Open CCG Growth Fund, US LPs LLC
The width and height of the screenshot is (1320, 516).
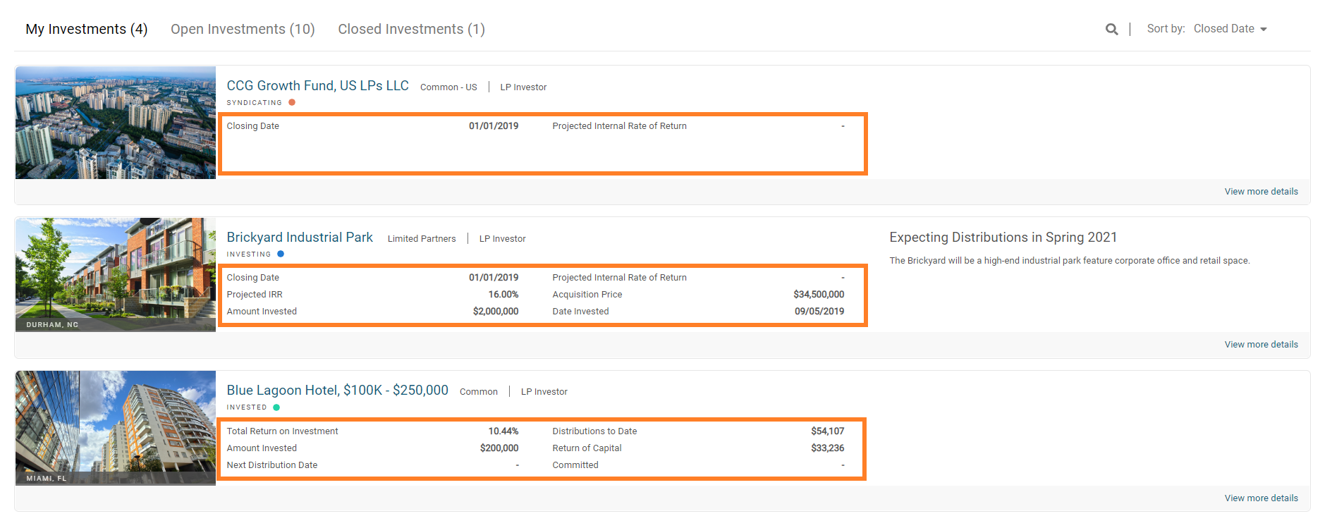pyautogui.click(x=317, y=85)
